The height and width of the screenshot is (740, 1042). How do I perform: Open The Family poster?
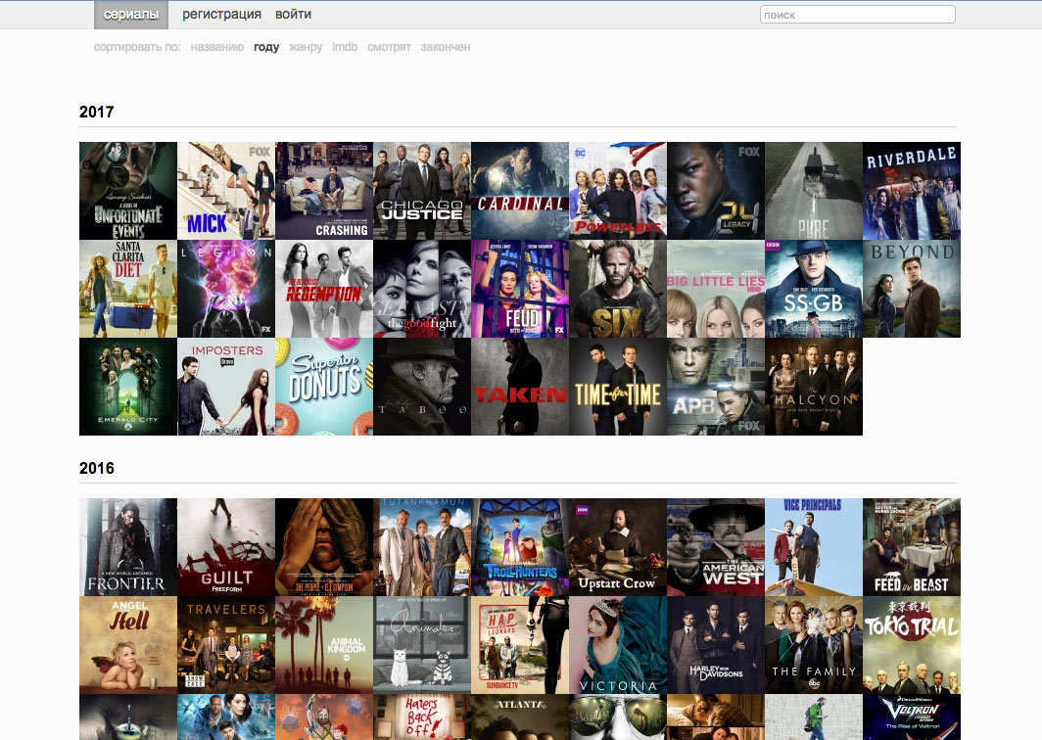(x=814, y=645)
